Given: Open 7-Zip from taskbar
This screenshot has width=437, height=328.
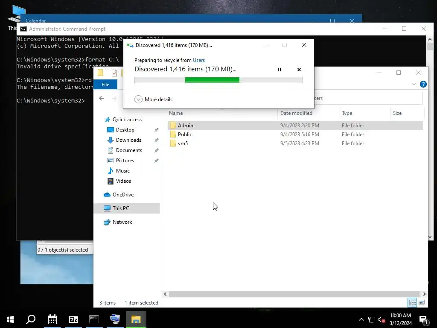Looking at the screenshot, I should [x=73, y=319].
